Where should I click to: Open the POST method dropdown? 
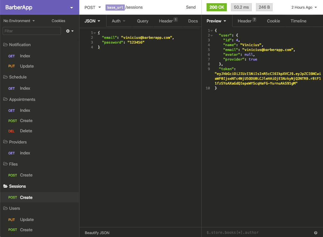pos(93,7)
